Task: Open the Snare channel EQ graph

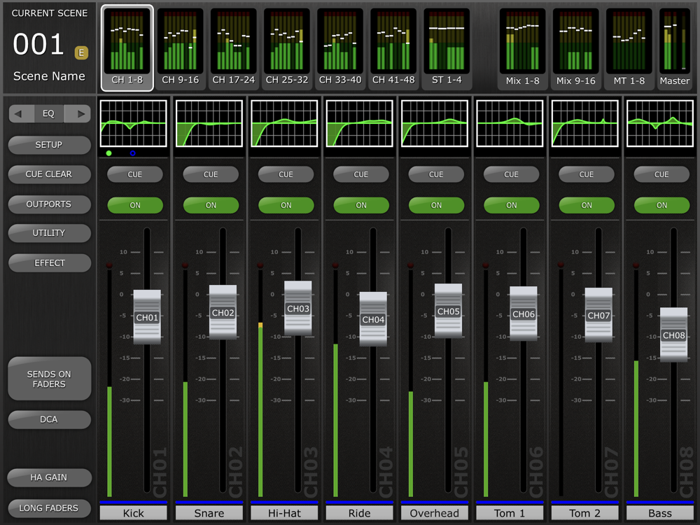Action: pos(209,123)
